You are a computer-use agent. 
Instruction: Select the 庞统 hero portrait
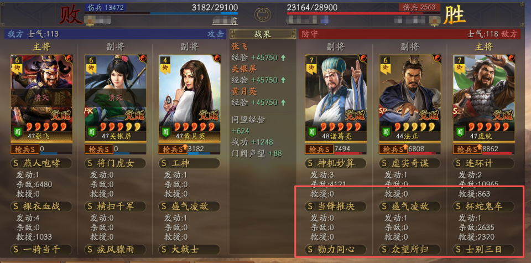[484, 97]
